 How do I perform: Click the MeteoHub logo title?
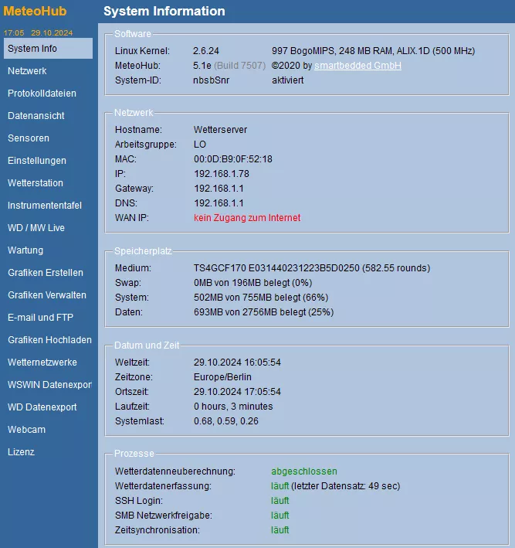click(35, 11)
